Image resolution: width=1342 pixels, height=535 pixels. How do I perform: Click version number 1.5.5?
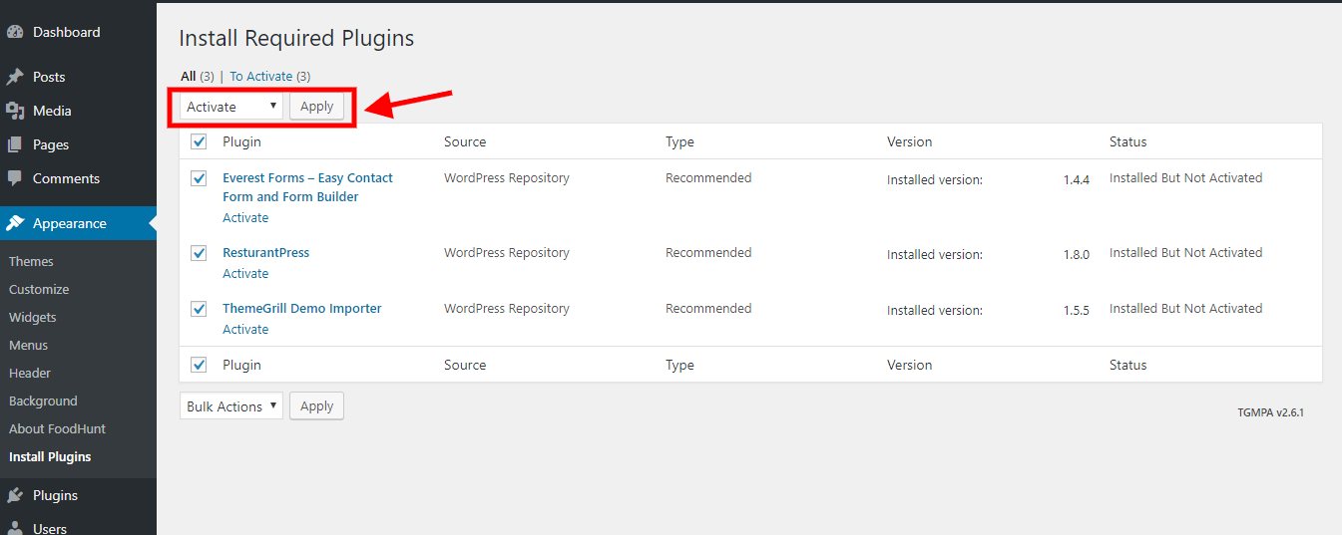coord(1077,310)
